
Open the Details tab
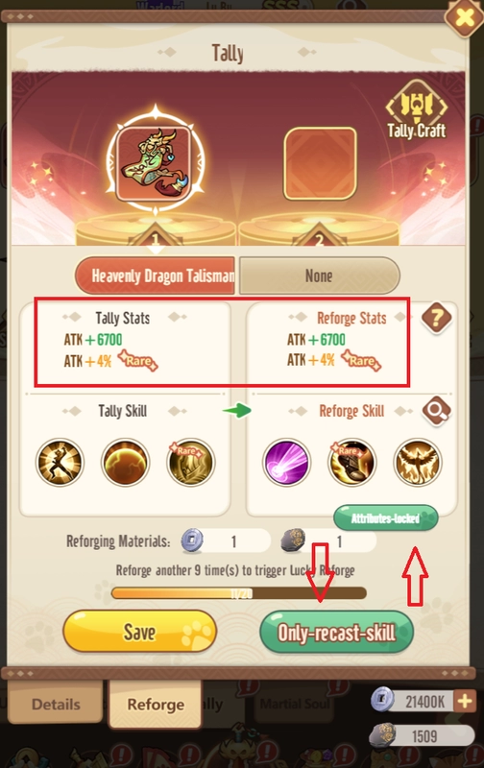pyautogui.click(x=56, y=704)
